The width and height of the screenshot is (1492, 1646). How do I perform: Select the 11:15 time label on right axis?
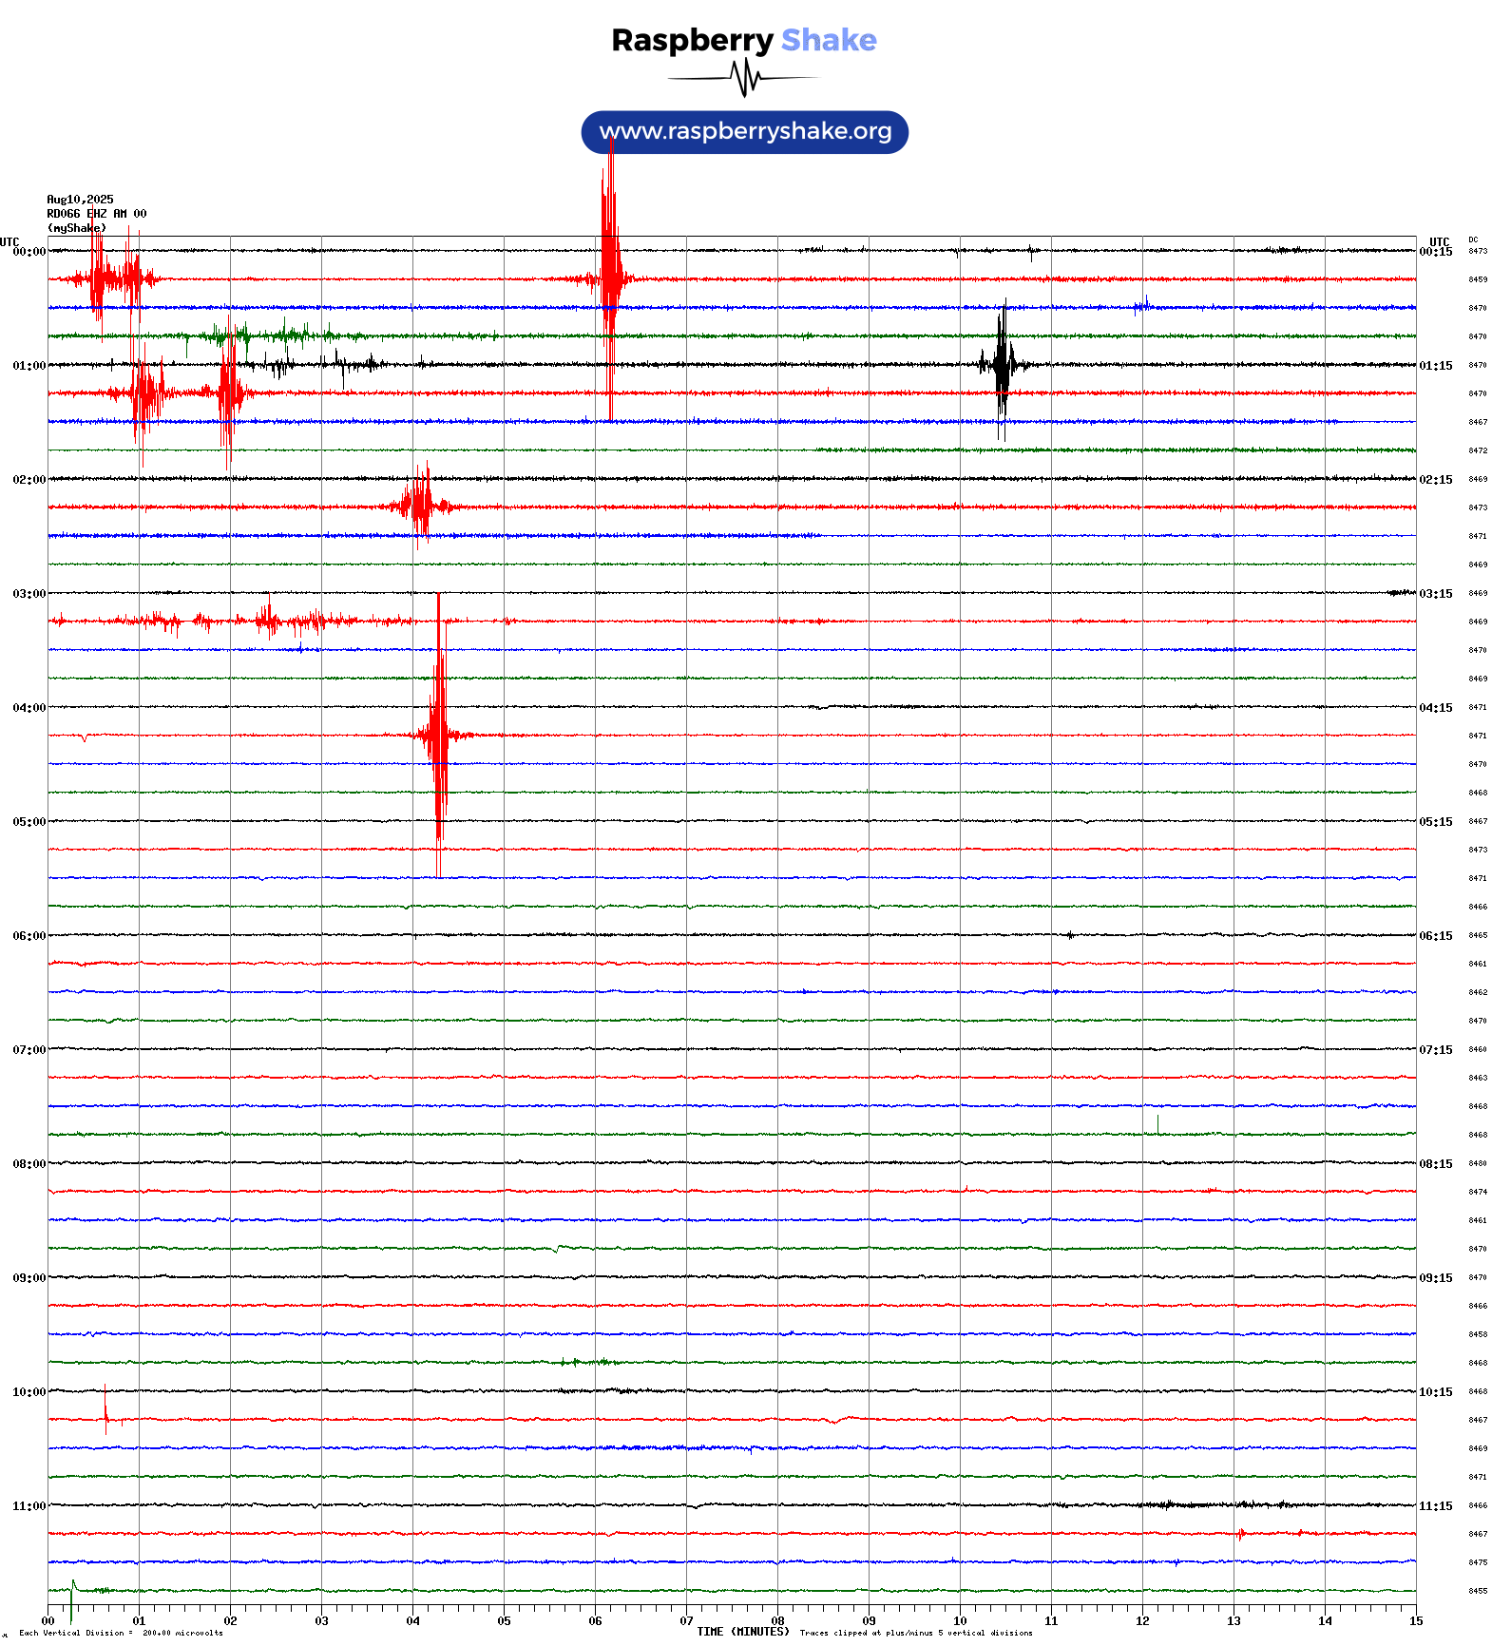1435,1506
